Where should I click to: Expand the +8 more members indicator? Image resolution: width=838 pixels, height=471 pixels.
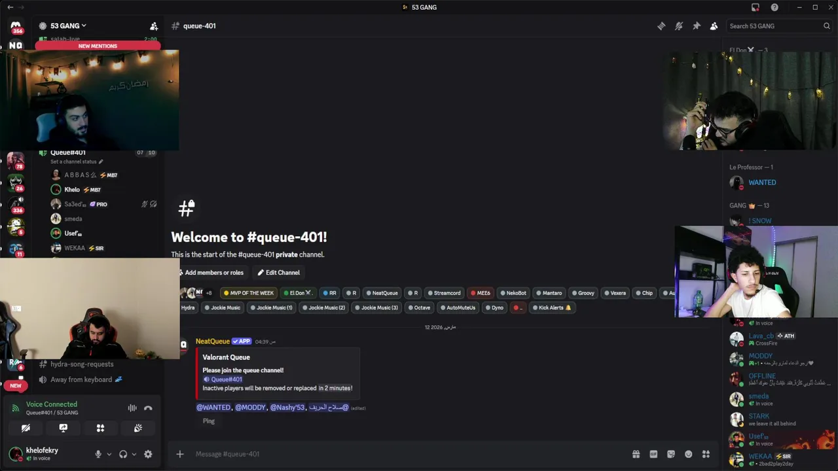tap(208, 293)
